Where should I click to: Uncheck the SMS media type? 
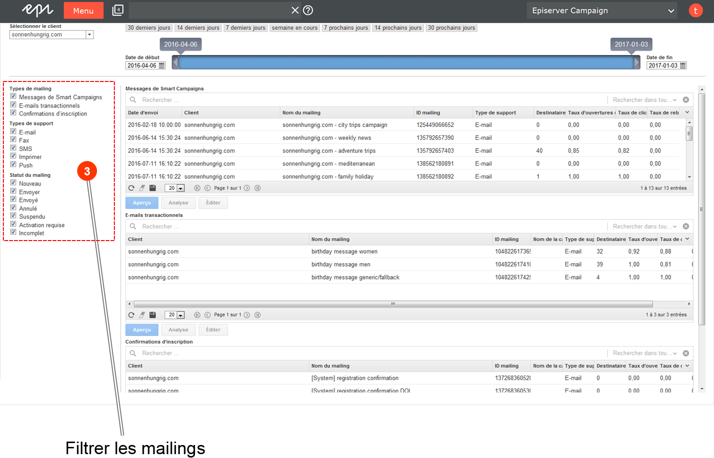pyautogui.click(x=13, y=148)
